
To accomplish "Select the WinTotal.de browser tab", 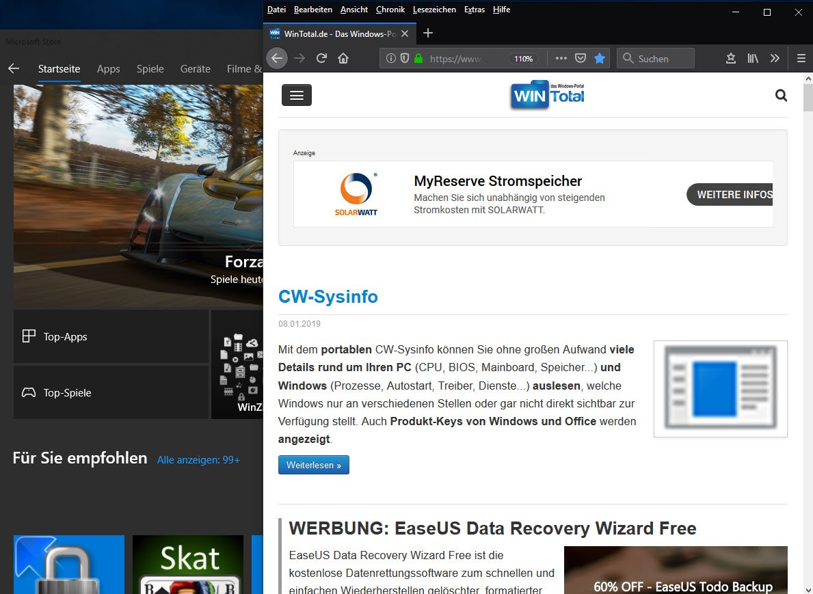I will tap(340, 33).
